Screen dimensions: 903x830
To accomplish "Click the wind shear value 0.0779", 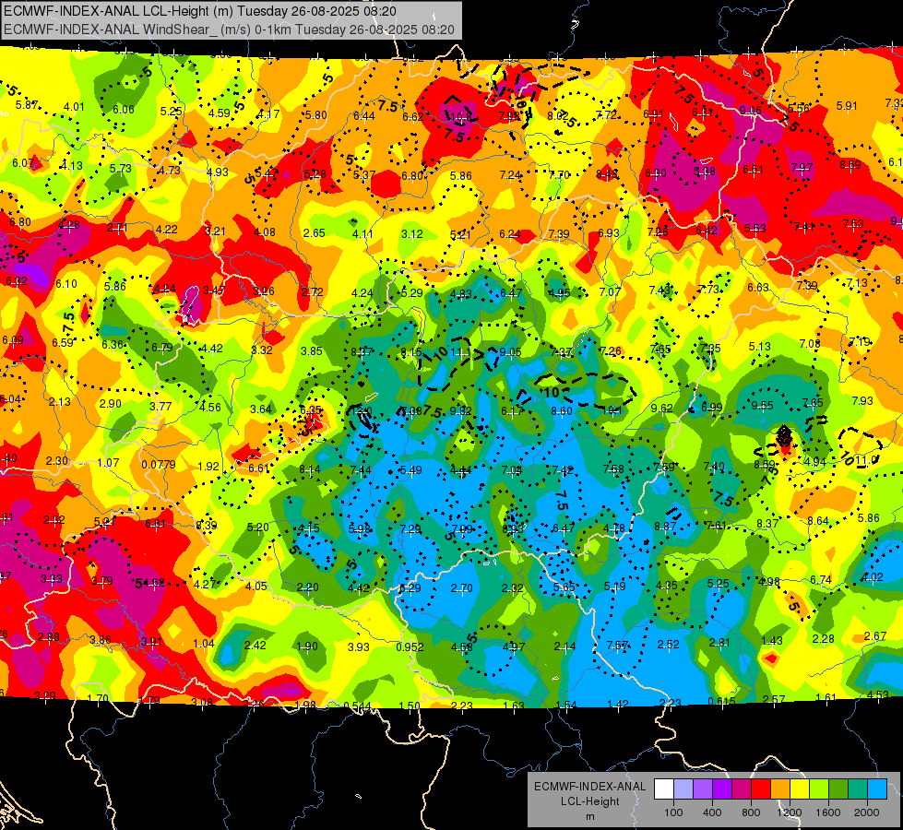I will [x=159, y=464].
